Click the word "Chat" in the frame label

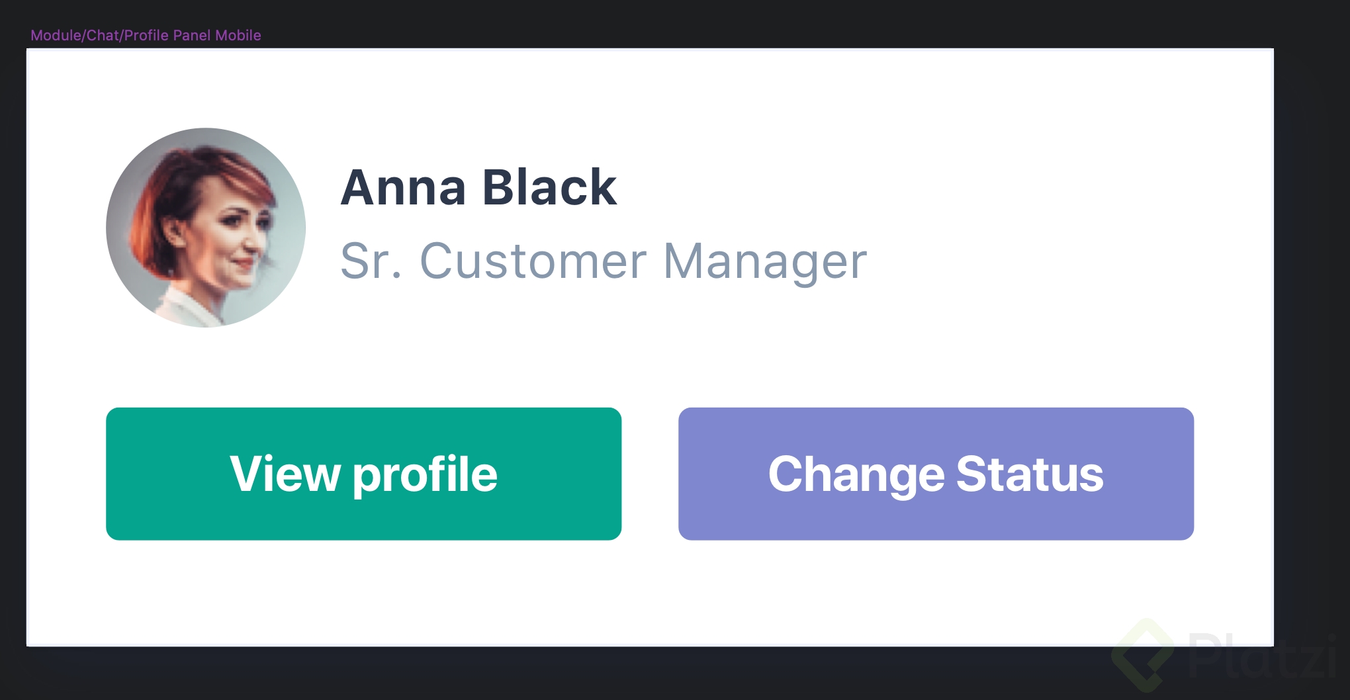103,35
